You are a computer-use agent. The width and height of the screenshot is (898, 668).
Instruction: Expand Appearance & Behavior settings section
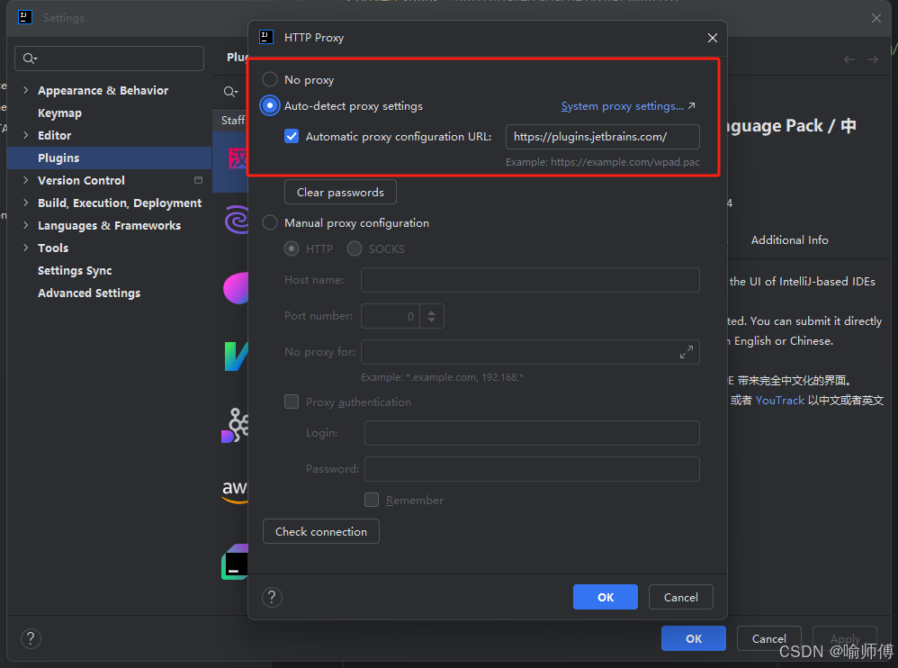tap(26, 90)
